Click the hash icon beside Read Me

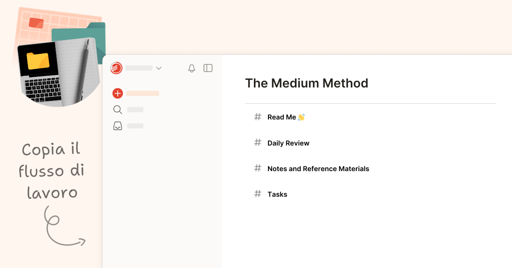click(x=258, y=117)
